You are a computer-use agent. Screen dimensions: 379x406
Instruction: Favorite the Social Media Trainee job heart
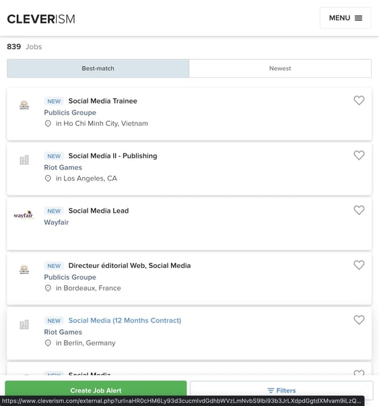[359, 100]
